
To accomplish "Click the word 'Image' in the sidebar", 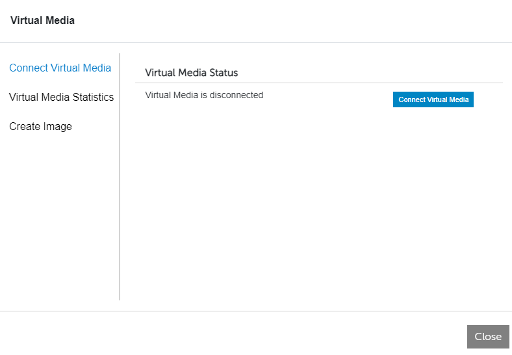I will (57, 126).
